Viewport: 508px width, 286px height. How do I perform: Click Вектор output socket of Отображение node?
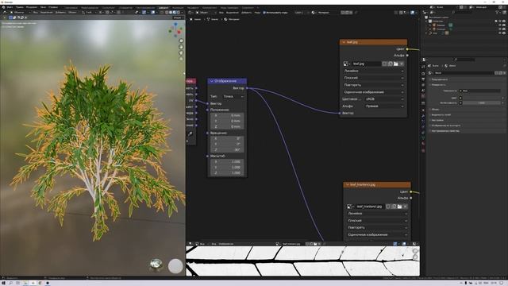tap(247, 88)
